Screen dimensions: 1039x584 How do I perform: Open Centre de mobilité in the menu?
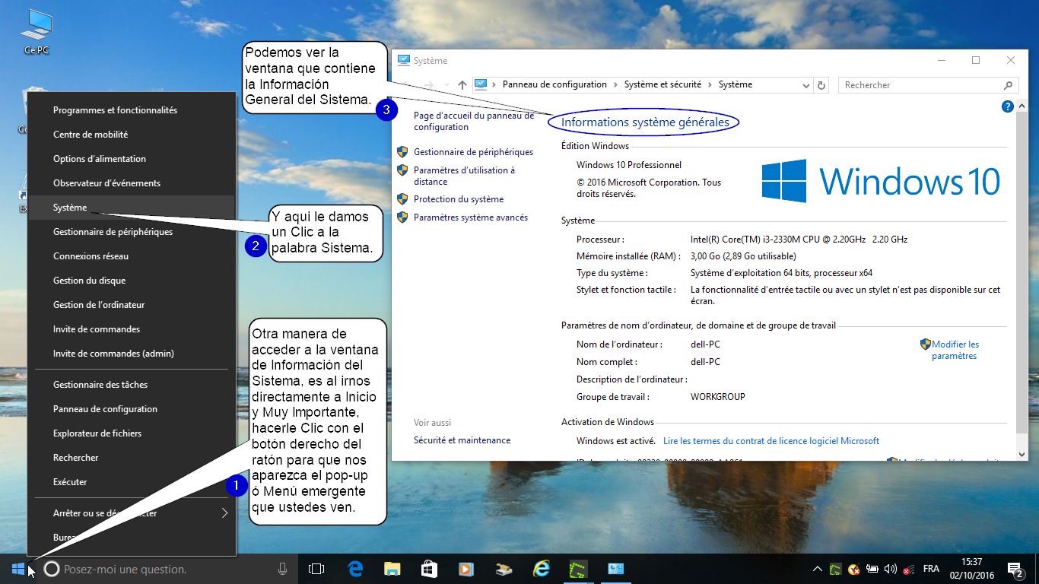pyautogui.click(x=132, y=135)
